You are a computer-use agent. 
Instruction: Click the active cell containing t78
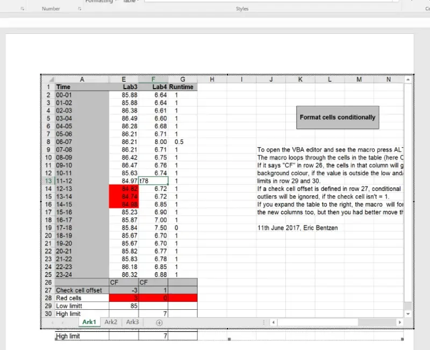tap(153, 181)
